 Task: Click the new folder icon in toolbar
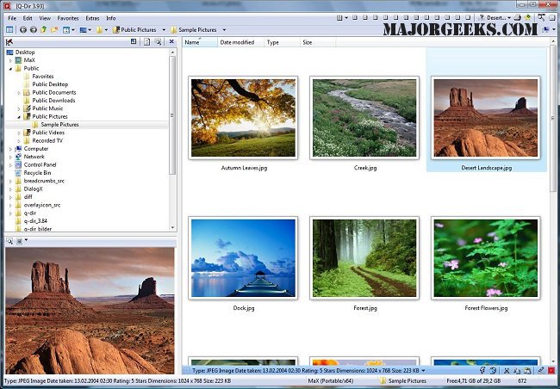[x=53, y=29]
